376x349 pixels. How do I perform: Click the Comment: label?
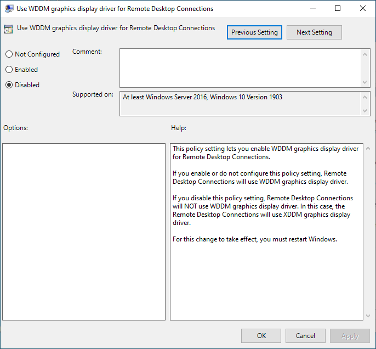(87, 52)
